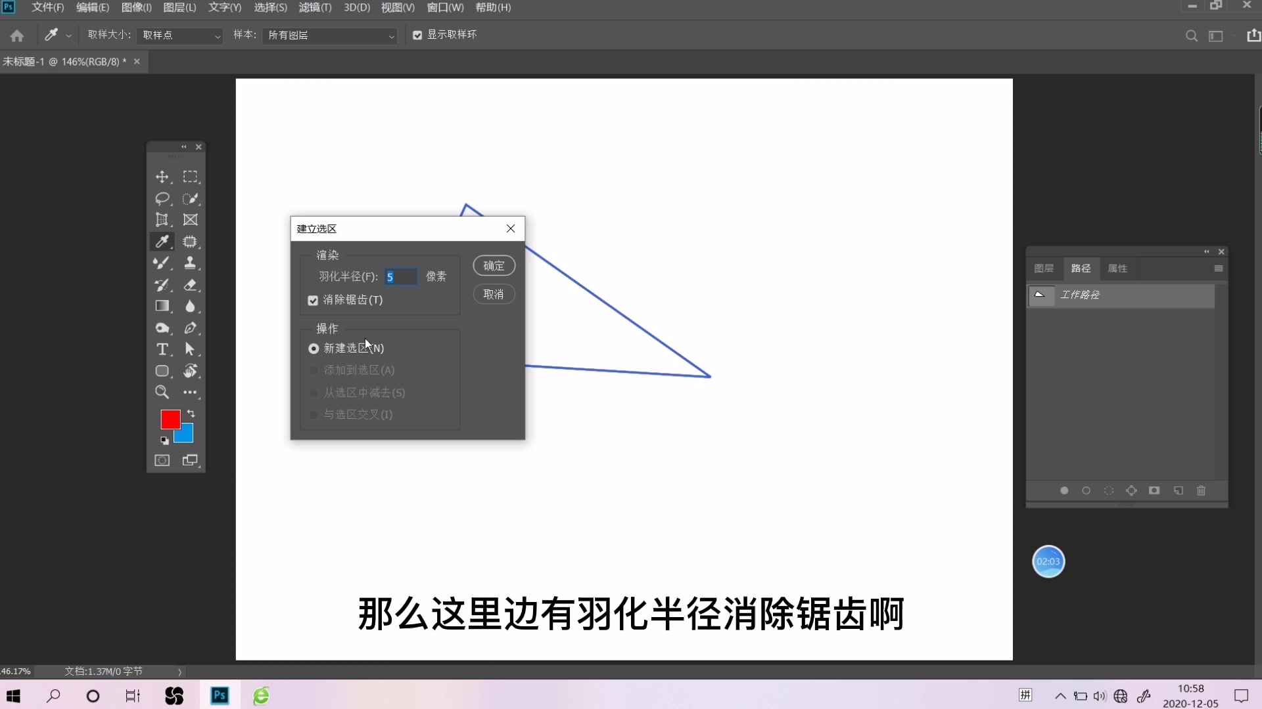Open the 文件 menu
This screenshot has height=709, width=1262.
click(47, 7)
